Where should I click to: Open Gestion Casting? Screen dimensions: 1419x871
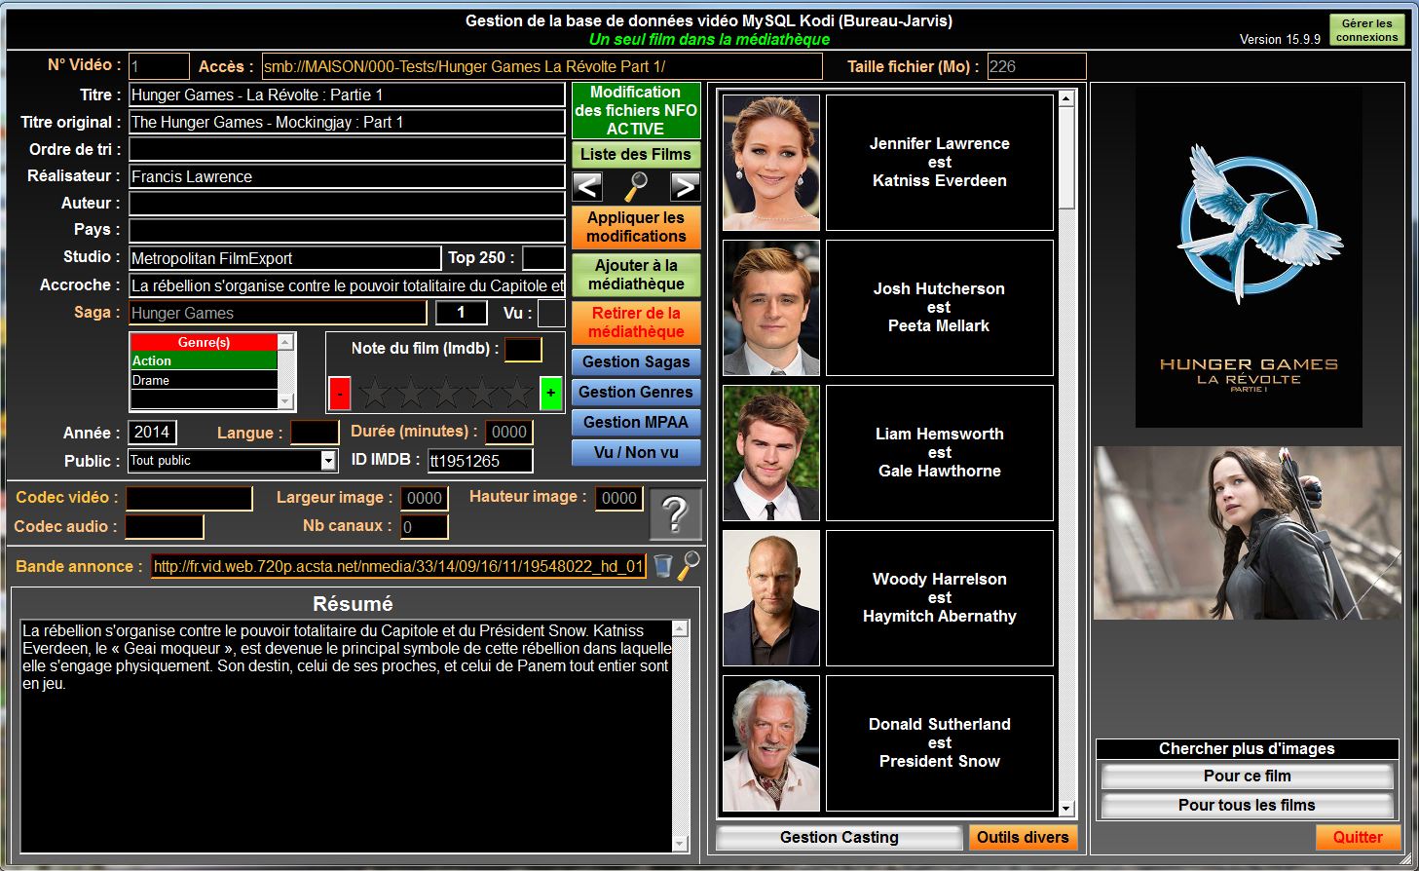tap(840, 837)
